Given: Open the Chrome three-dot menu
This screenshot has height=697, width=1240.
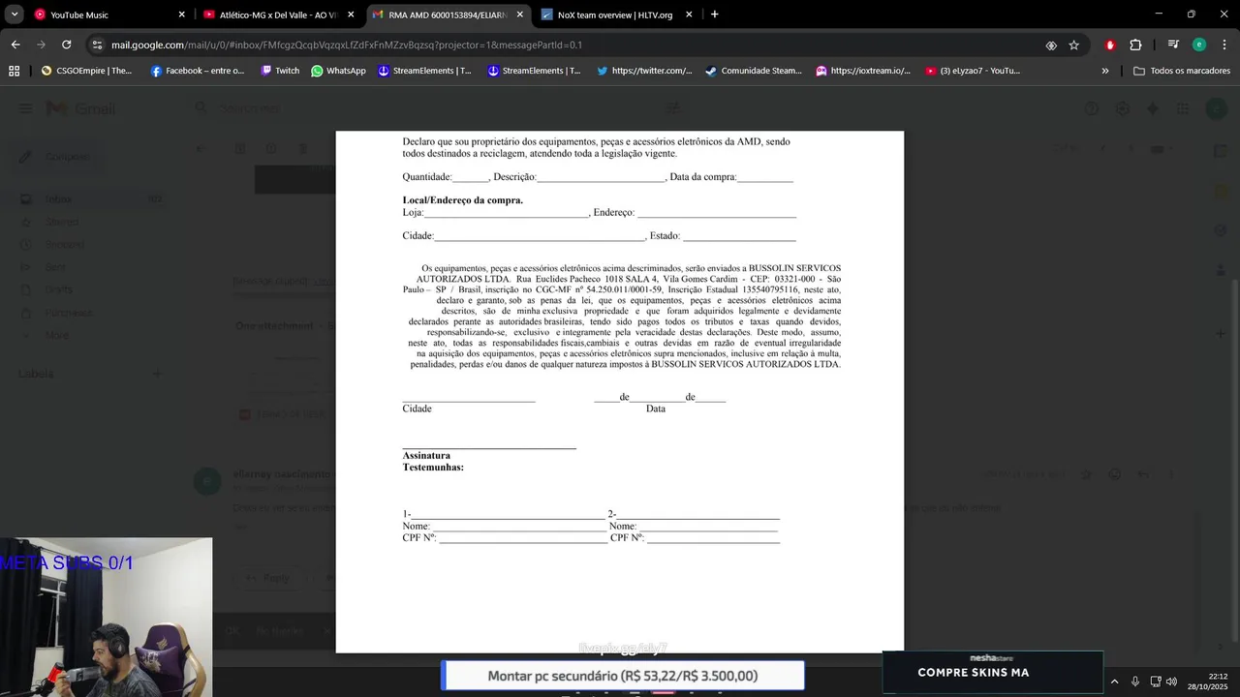Looking at the screenshot, I should click(x=1224, y=45).
